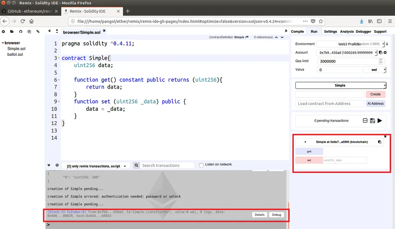395x229 pixels.
Task: Jump to the Simple contract definition arrow
Action: tap(247, 37)
